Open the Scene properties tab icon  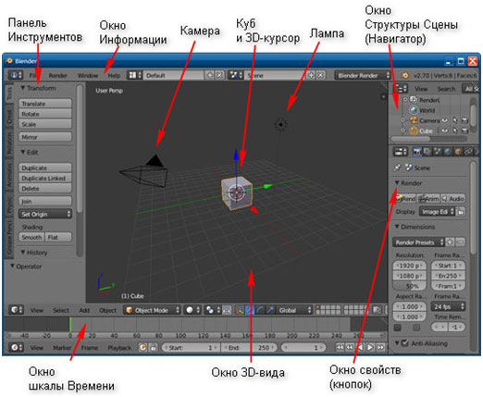point(438,152)
